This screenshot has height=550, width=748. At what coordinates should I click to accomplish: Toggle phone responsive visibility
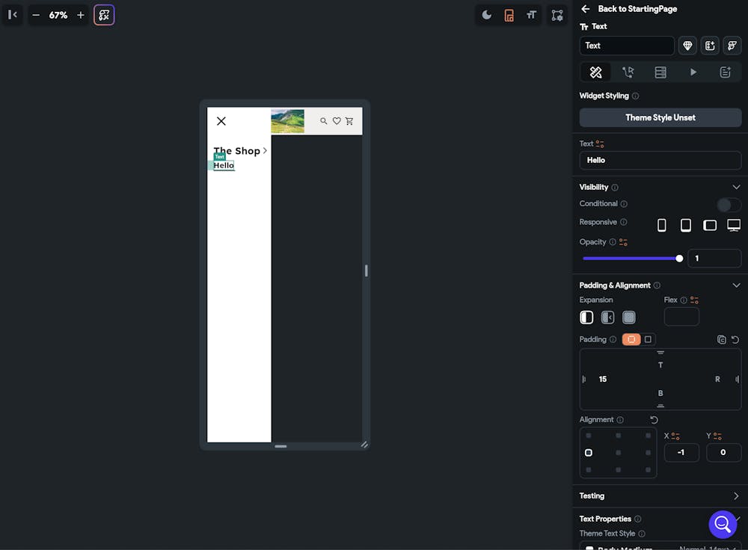(x=662, y=225)
